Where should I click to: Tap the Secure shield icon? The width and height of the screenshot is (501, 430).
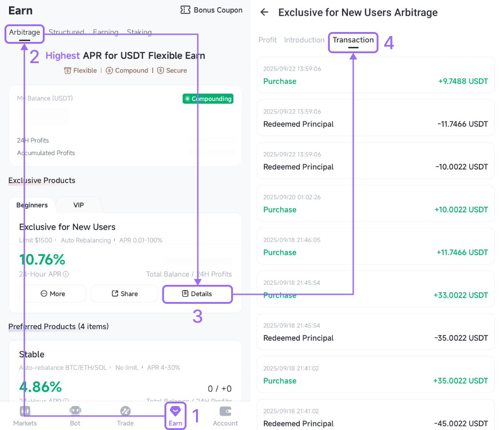point(160,70)
